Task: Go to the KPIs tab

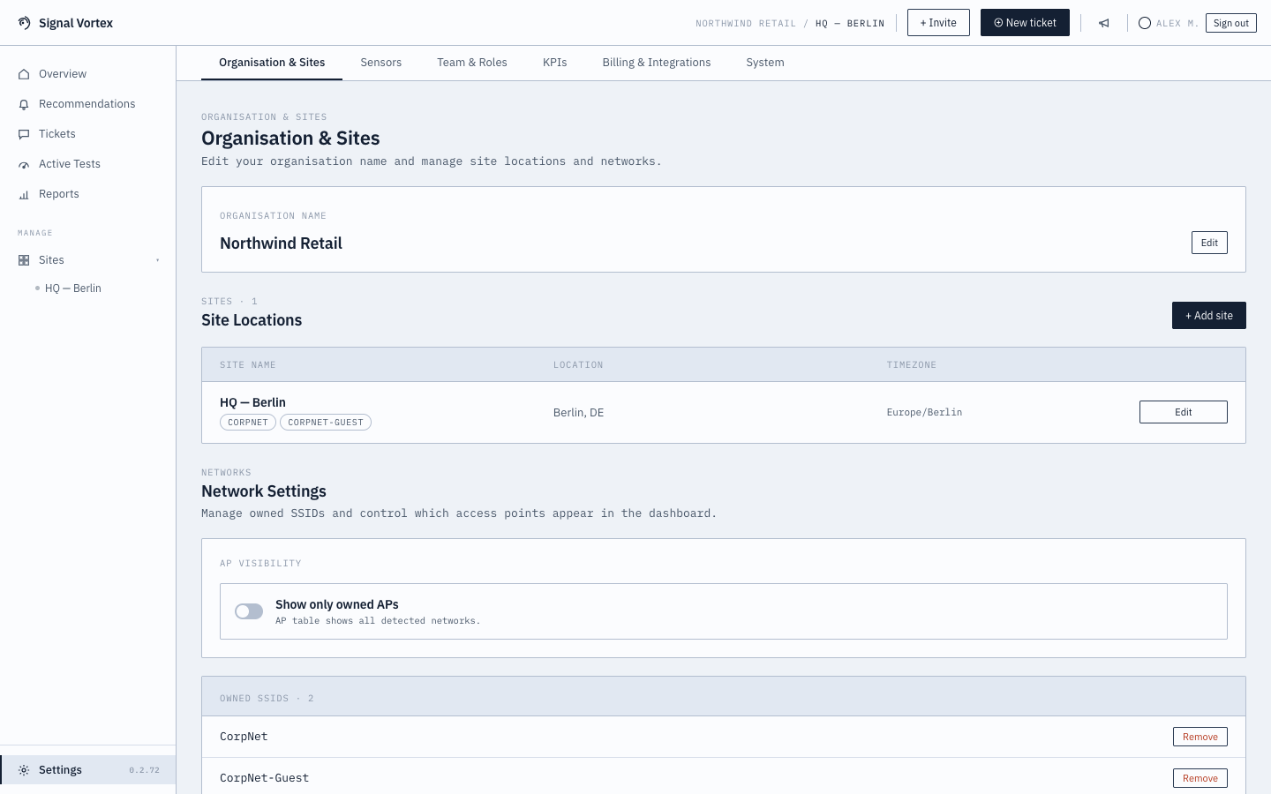Action: pos(555,63)
